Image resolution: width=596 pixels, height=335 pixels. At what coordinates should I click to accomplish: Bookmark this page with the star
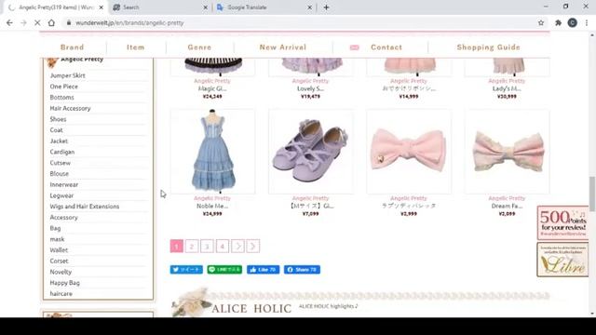pos(541,22)
